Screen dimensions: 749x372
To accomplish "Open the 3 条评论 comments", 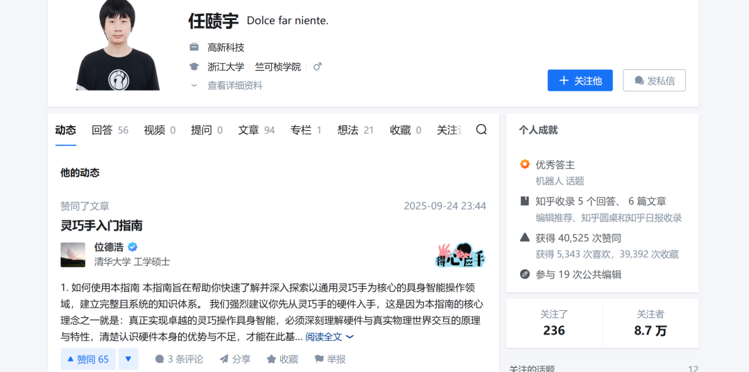I will (179, 359).
